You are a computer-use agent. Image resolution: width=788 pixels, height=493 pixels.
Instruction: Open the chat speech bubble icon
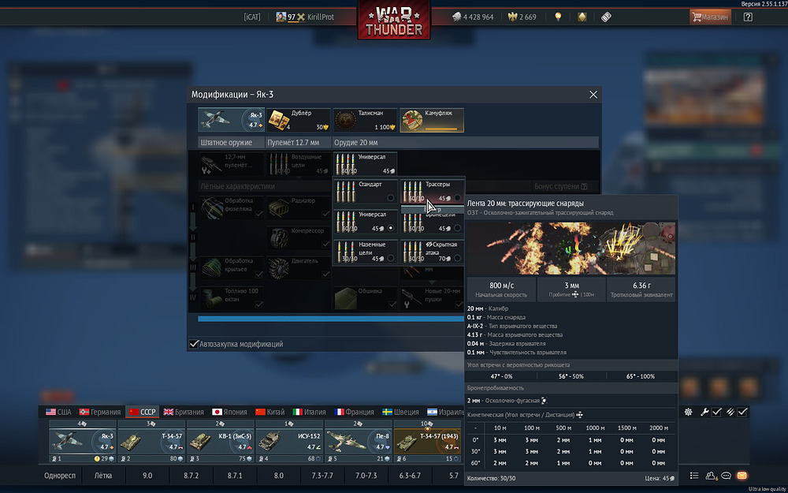click(x=727, y=476)
